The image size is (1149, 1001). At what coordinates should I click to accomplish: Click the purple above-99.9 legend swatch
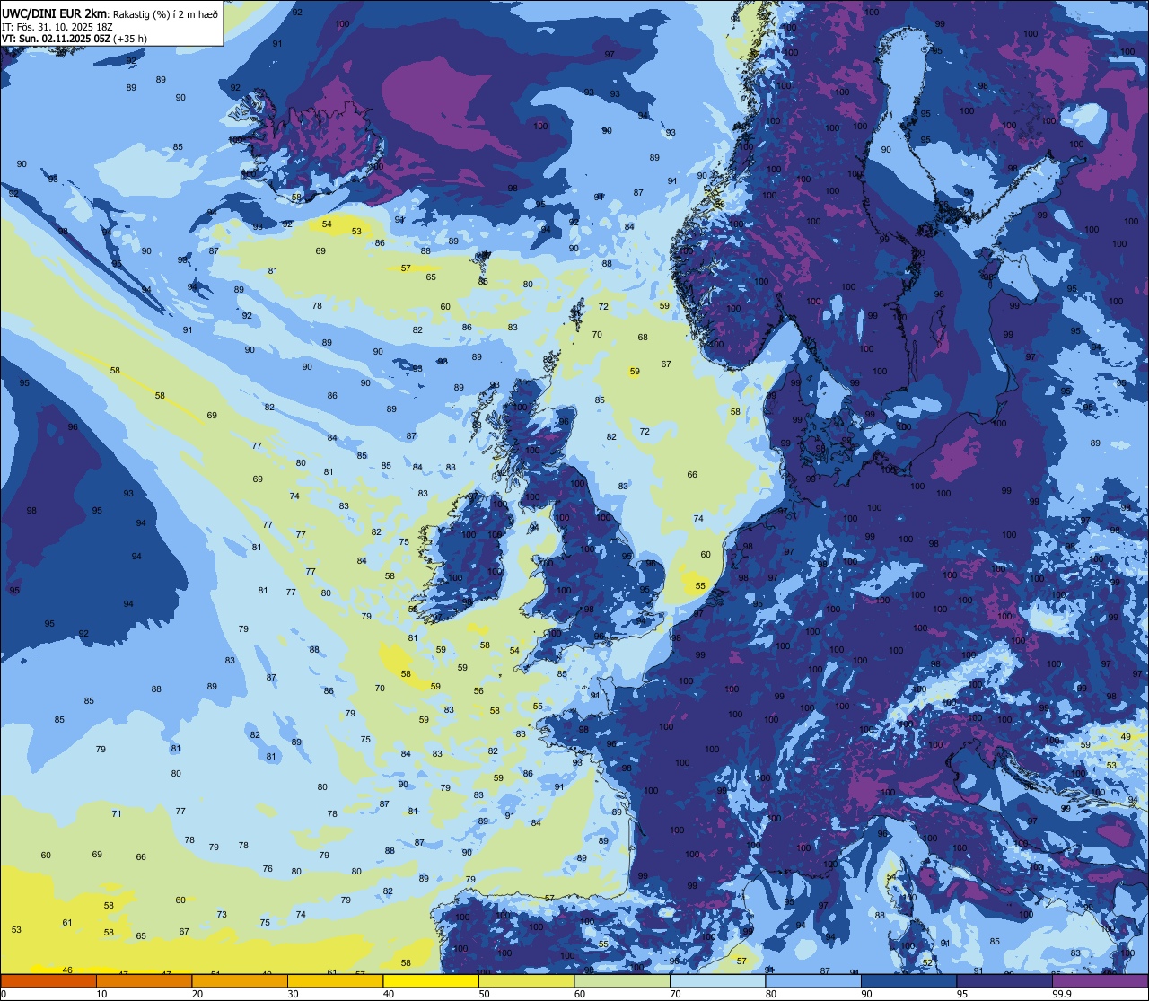(x=1100, y=980)
